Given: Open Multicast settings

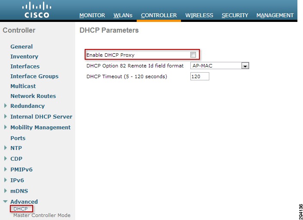Looking at the screenshot, I should [23, 86].
